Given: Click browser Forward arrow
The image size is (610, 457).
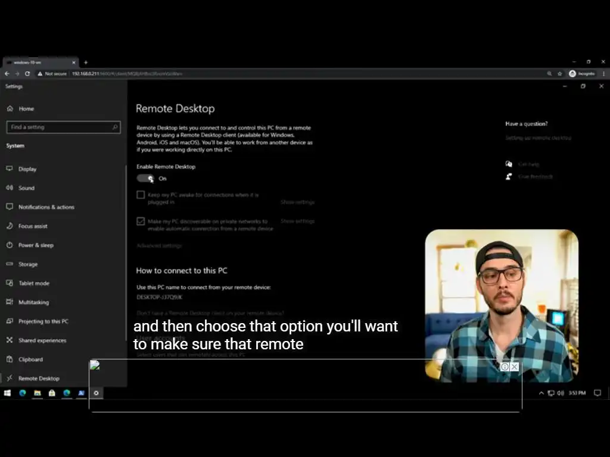Looking at the screenshot, I should (x=17, y=73).
